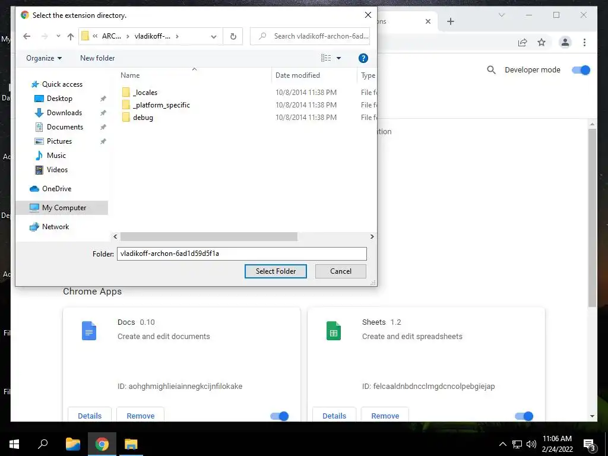The height and width of the screenshot is (456, 608).
Task: Go up one directory level
Action: pyautogui.click(x=70, y=36)
